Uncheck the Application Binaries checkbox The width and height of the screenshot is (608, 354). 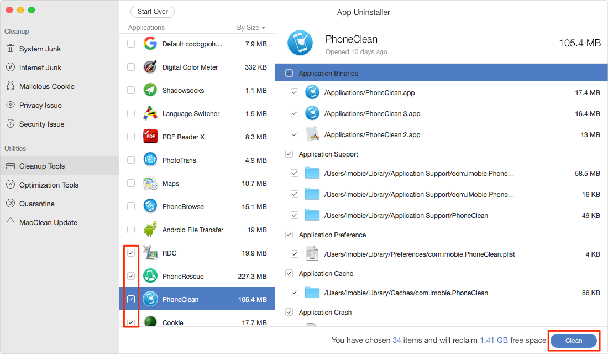tap(289, 73)
